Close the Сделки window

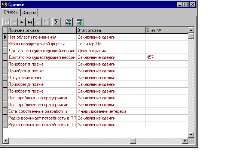[193, 4]
